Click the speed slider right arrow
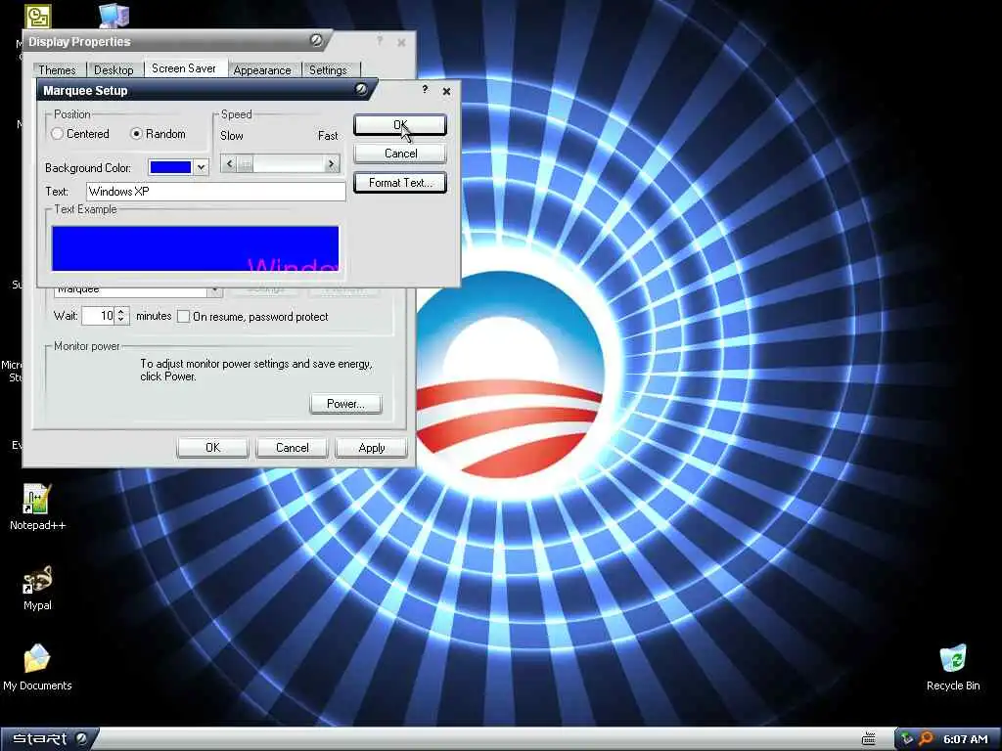1002x751 pixels. tap(331, 164)
